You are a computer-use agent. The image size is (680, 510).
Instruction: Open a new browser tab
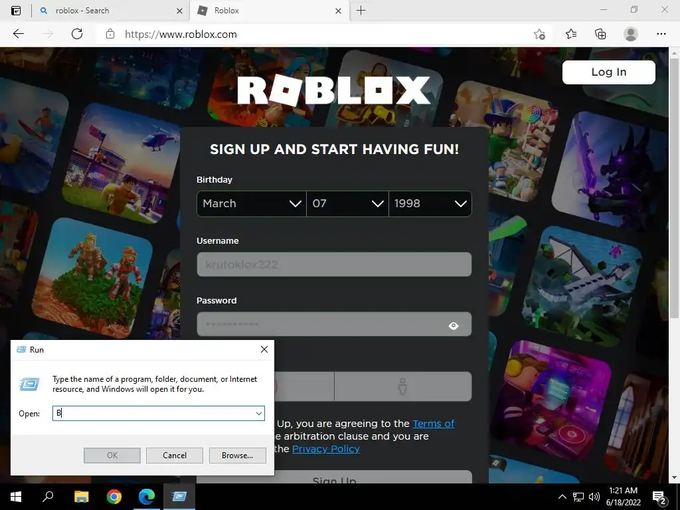coord(361,11)
